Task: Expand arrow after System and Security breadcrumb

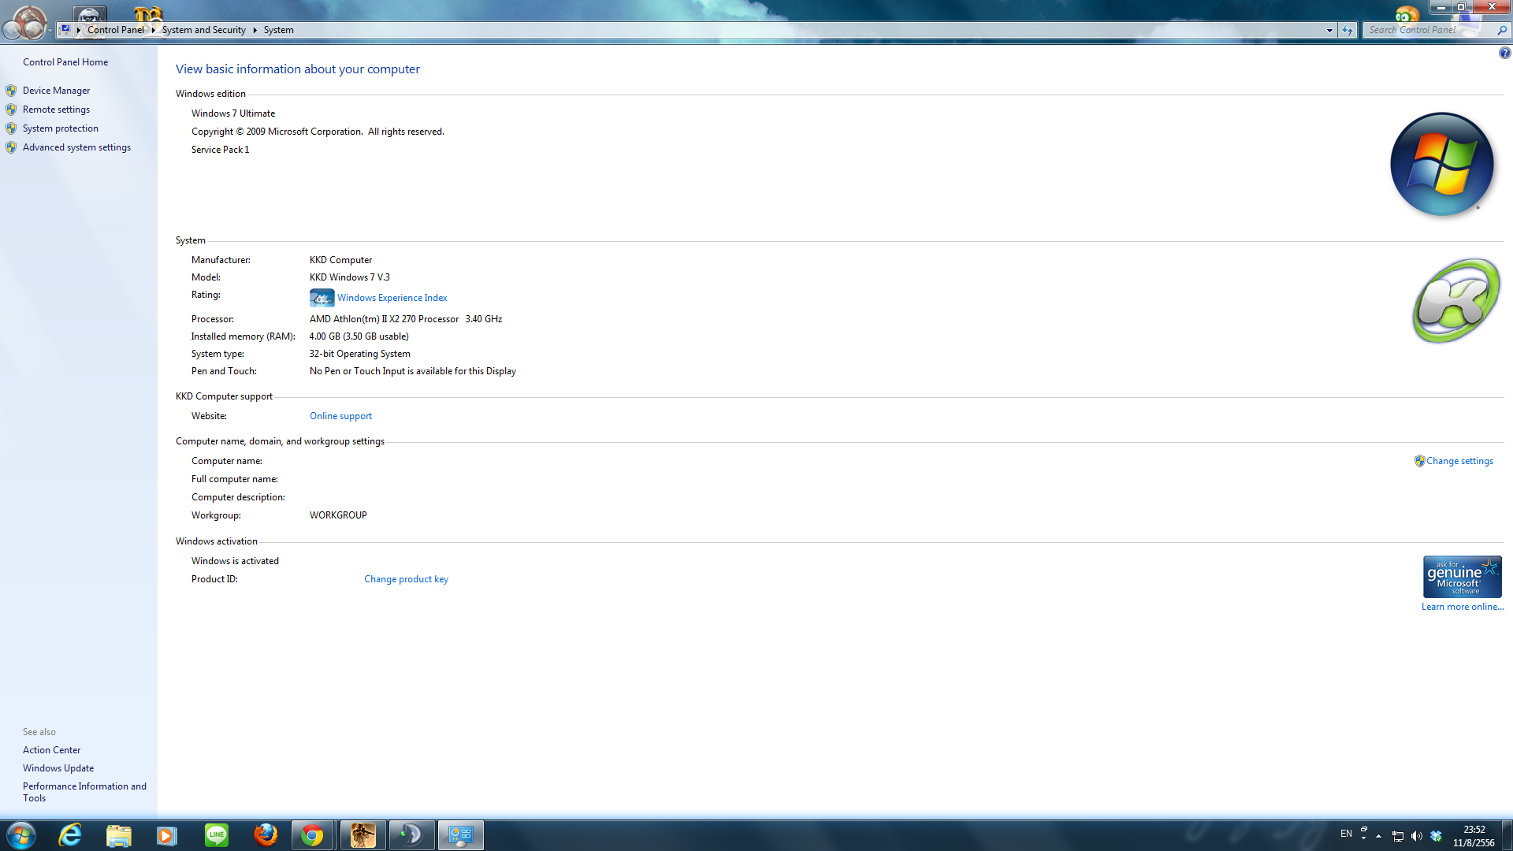Action: point(255,30)
